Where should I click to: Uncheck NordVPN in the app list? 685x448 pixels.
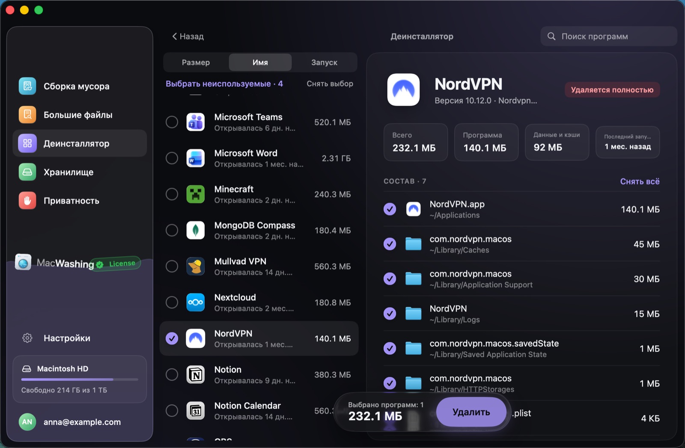[x=172, y=338]
